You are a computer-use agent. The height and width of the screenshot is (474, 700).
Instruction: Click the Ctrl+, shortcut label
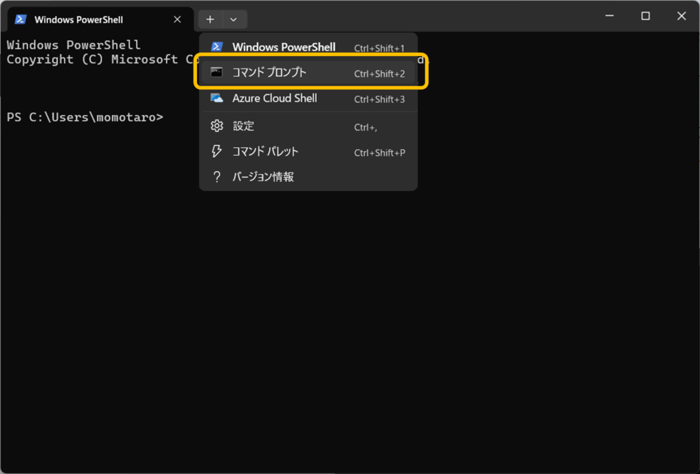click(366, 127)
